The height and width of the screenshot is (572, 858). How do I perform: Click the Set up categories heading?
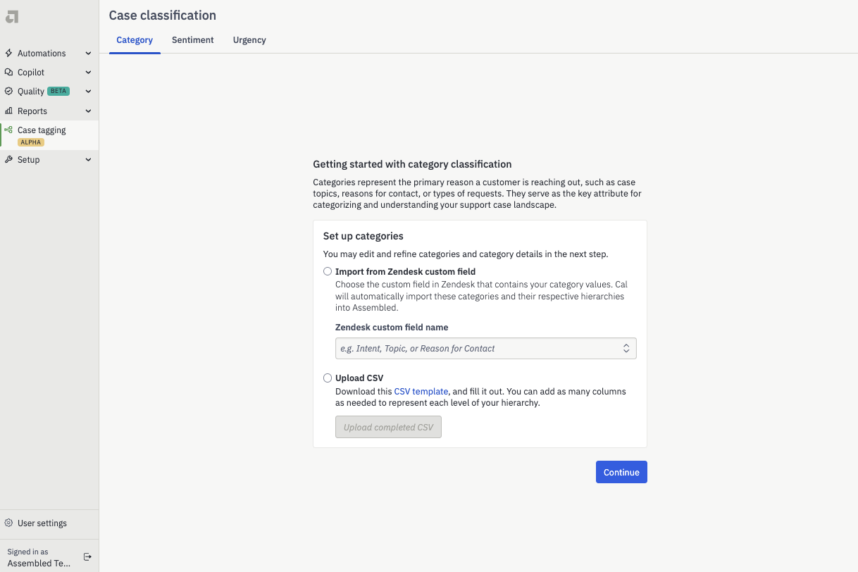tap(363, 236)
